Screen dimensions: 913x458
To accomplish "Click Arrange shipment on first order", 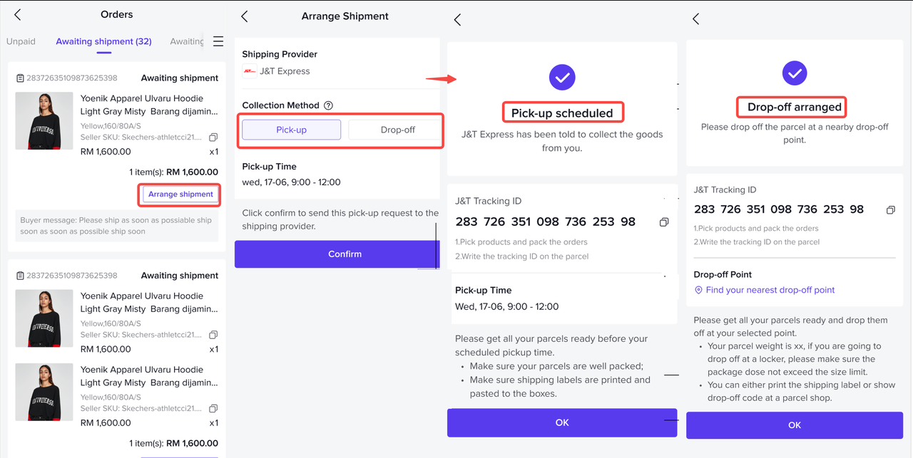I will [180, 194].
